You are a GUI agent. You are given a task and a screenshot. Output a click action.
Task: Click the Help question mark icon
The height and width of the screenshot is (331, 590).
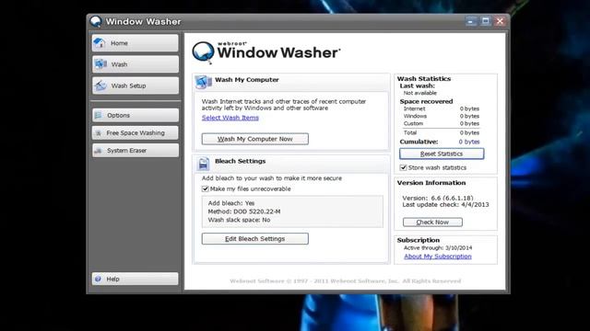[99, 279]
